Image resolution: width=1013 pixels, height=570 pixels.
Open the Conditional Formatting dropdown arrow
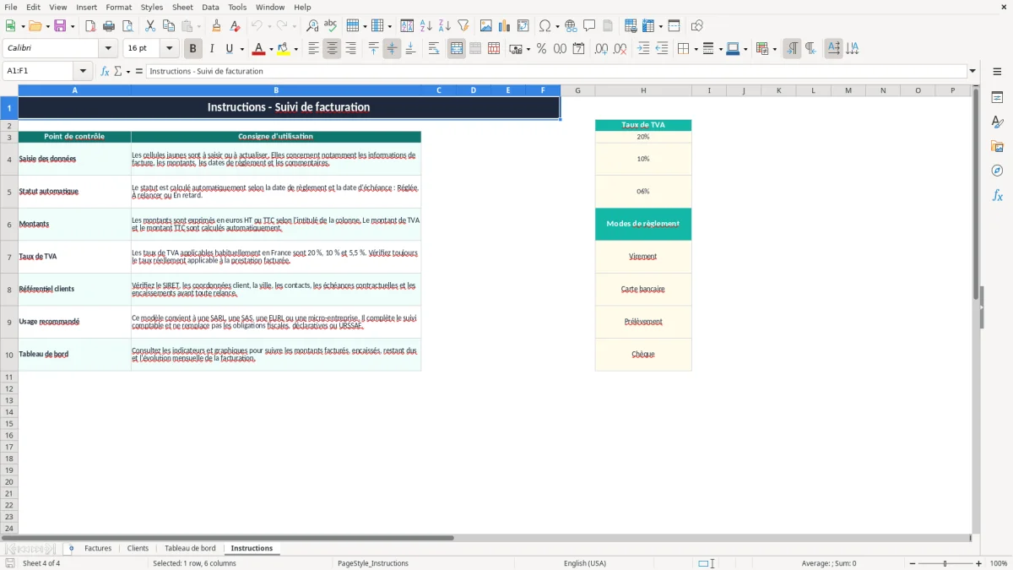coord(774,49)
